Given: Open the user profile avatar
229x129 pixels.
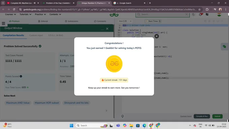Looking at the screenshot, I should pyautogui.click(x=219, y=14).
